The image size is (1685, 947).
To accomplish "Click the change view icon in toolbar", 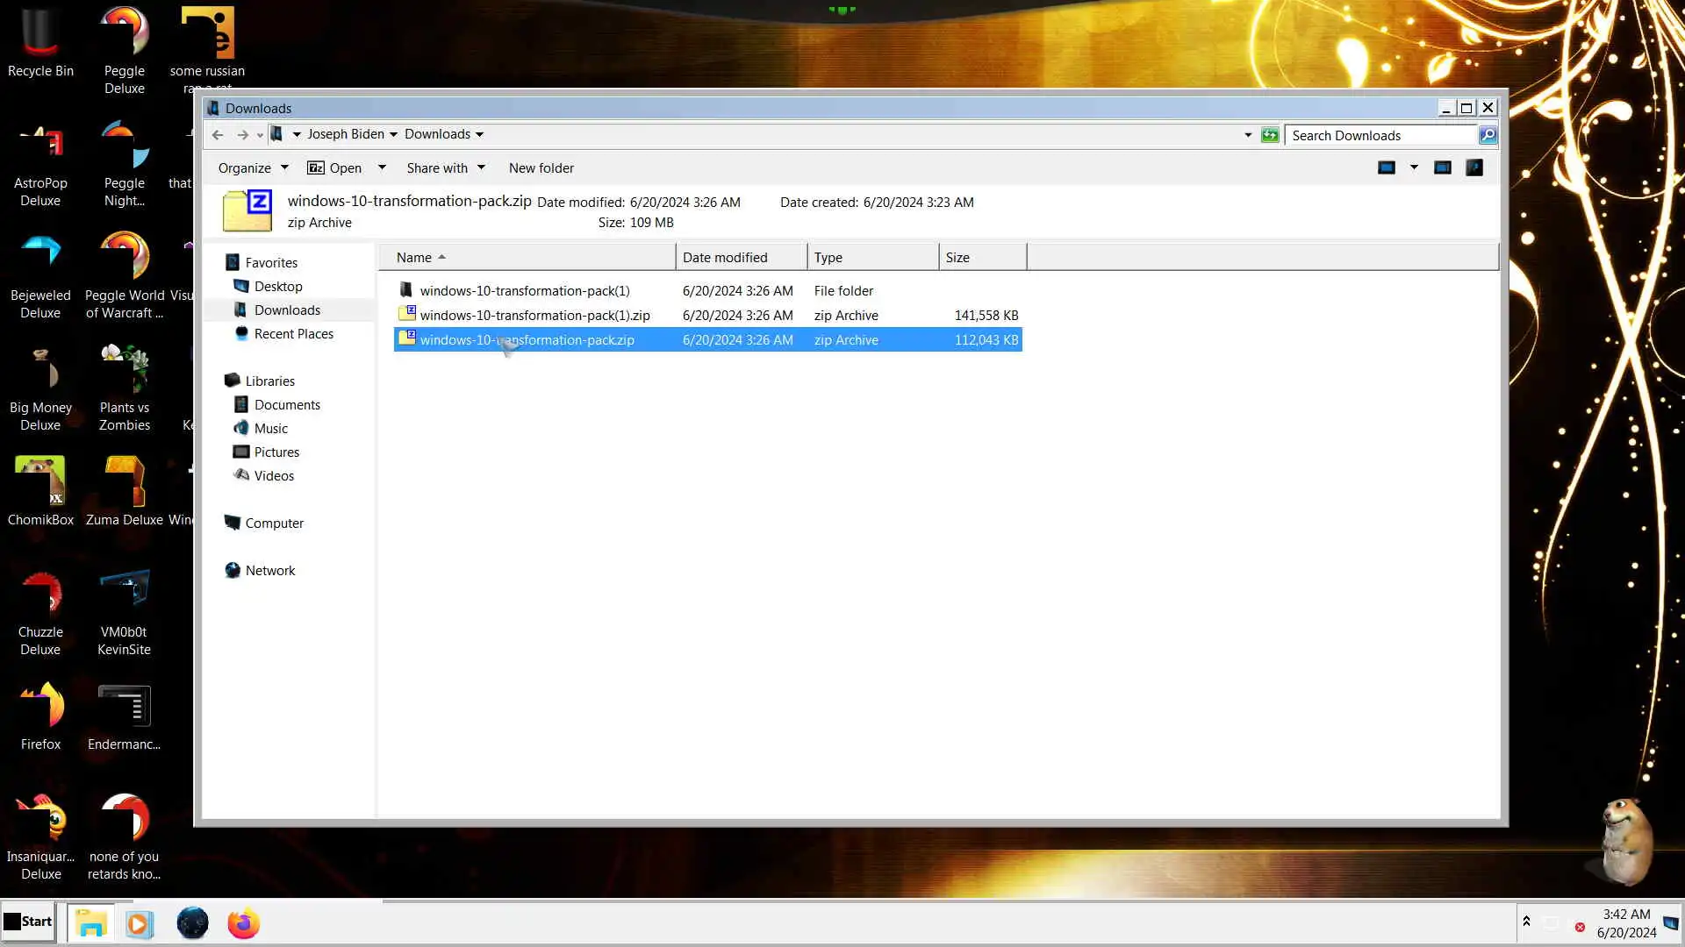I will click(1387, 167).
